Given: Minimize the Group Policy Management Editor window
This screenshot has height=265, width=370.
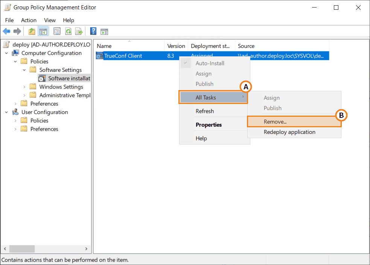Looking at the screenshot, I should 314,8.
